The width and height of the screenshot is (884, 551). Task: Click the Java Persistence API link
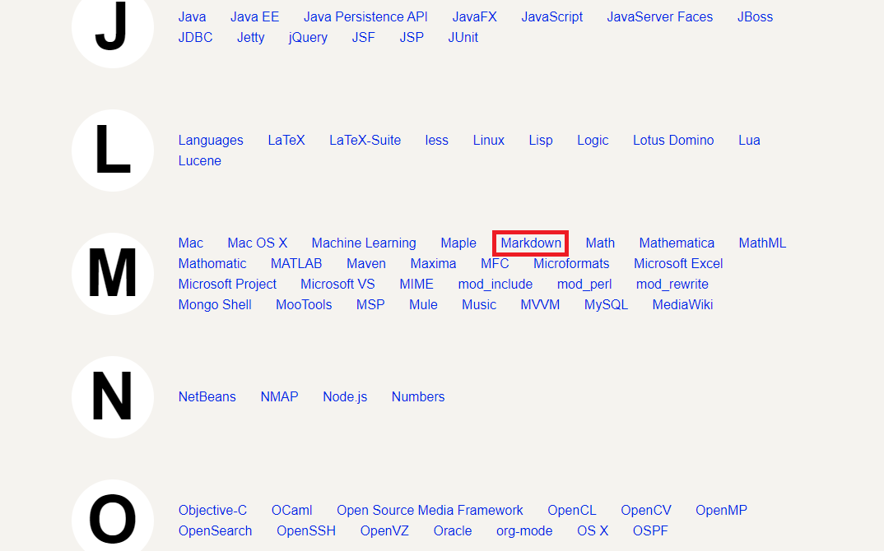[365, 17]
